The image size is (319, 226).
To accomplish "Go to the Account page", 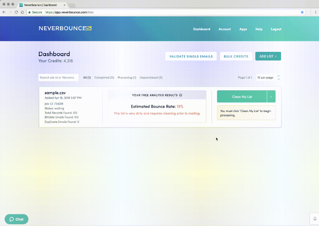I will pyautogui.click(x=224, y=29).
